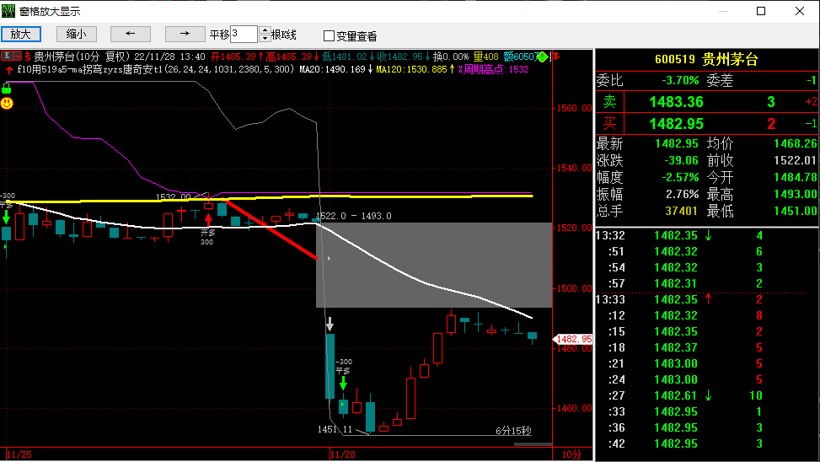Image resolution: width=820 pixels, height=462 pixels.
Task: Click the green lock icon
Action: [x=6, y=88]
